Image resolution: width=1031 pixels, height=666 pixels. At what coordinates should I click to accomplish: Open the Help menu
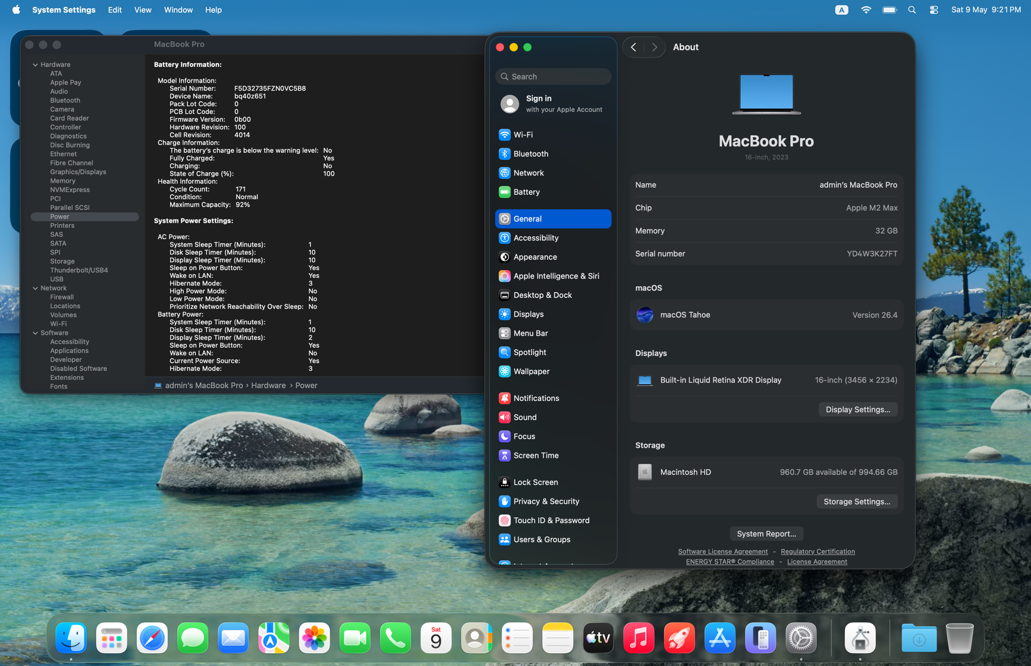click(x=213, y=10)
